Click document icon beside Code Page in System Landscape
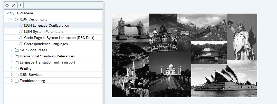Viewport: 277px width, 104px height. coord(21,38)
